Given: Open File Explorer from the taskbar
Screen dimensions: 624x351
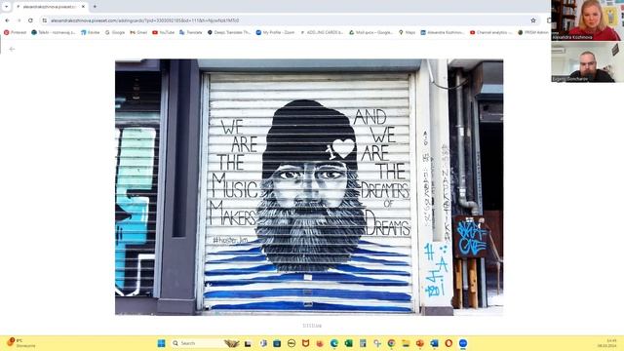Looking at the screenshot, I should point(406,343).
